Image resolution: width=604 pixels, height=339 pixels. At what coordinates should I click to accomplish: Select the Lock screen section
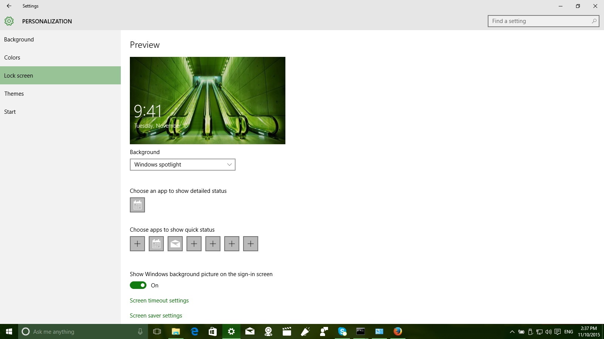point(60,75)
